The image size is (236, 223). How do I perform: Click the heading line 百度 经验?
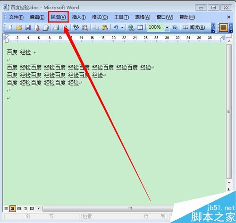point(19,52)
